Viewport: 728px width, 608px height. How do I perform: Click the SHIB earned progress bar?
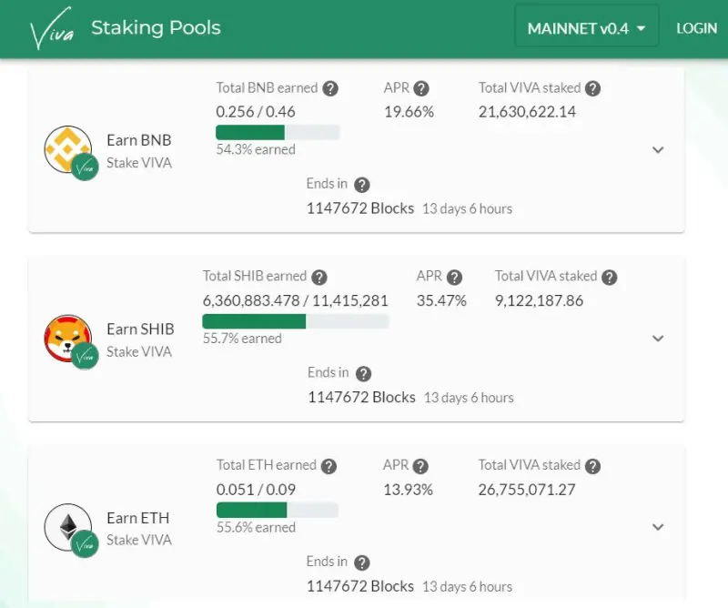(295, 321)
